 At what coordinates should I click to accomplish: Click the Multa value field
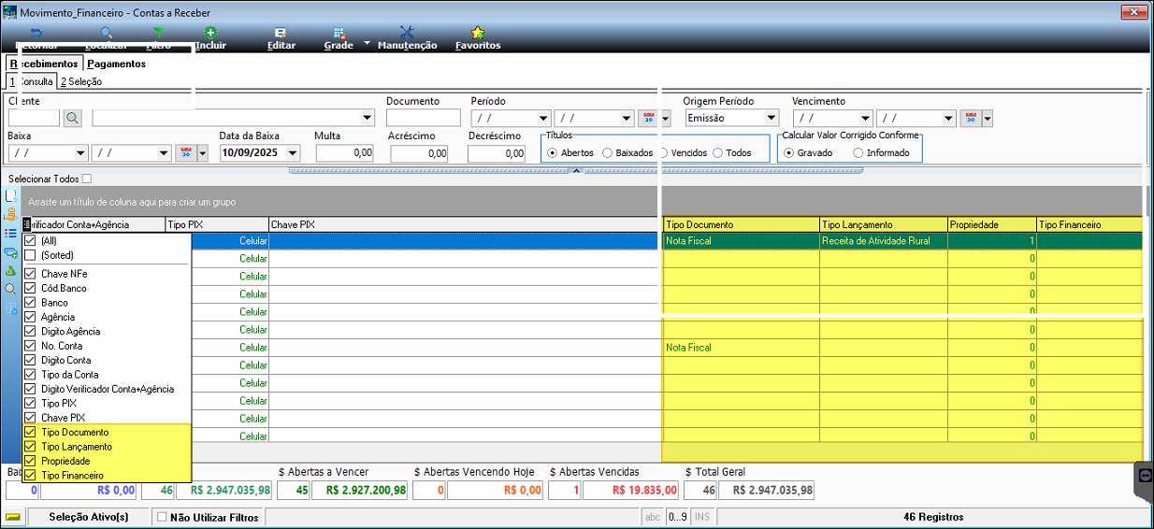click(x=344, y=153)
